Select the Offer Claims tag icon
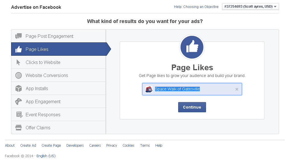Image resolution: width=287 pixels, height=166 pixels. (18, 127)
